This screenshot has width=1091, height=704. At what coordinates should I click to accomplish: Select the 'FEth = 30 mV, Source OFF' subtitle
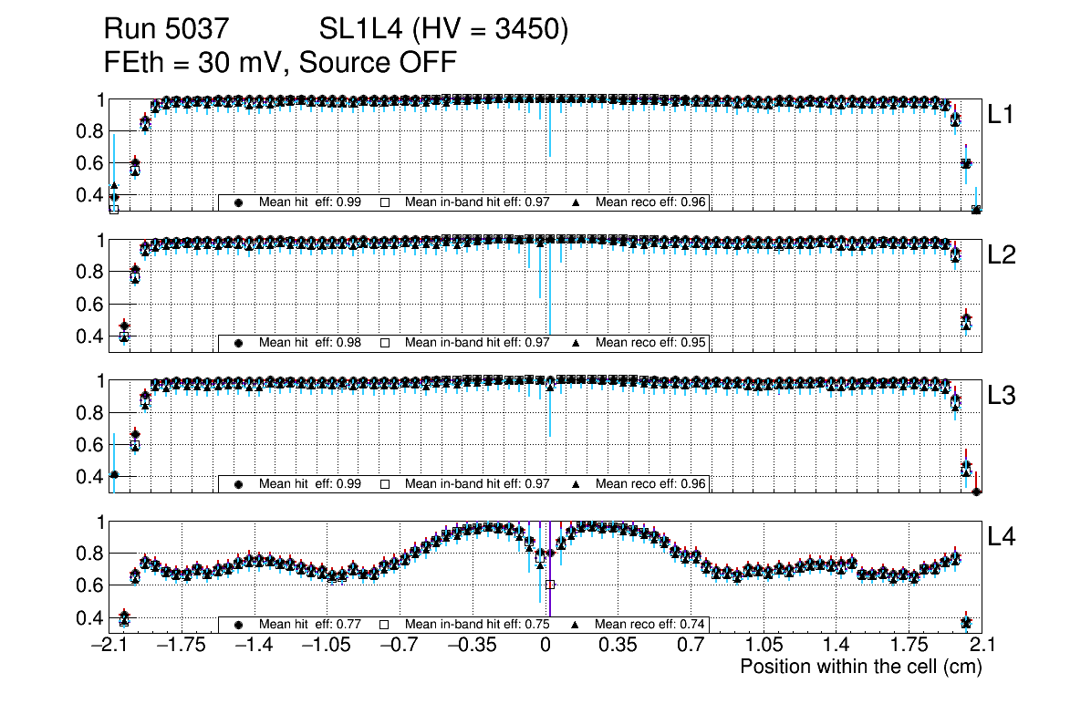[280, 62]
